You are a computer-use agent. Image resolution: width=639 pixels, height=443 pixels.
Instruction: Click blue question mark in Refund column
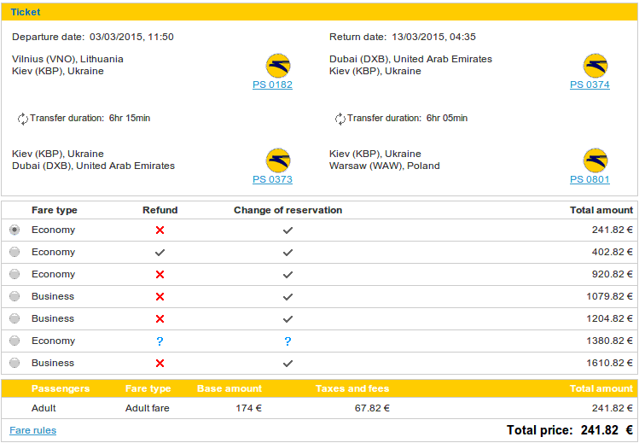pos(160,341)
